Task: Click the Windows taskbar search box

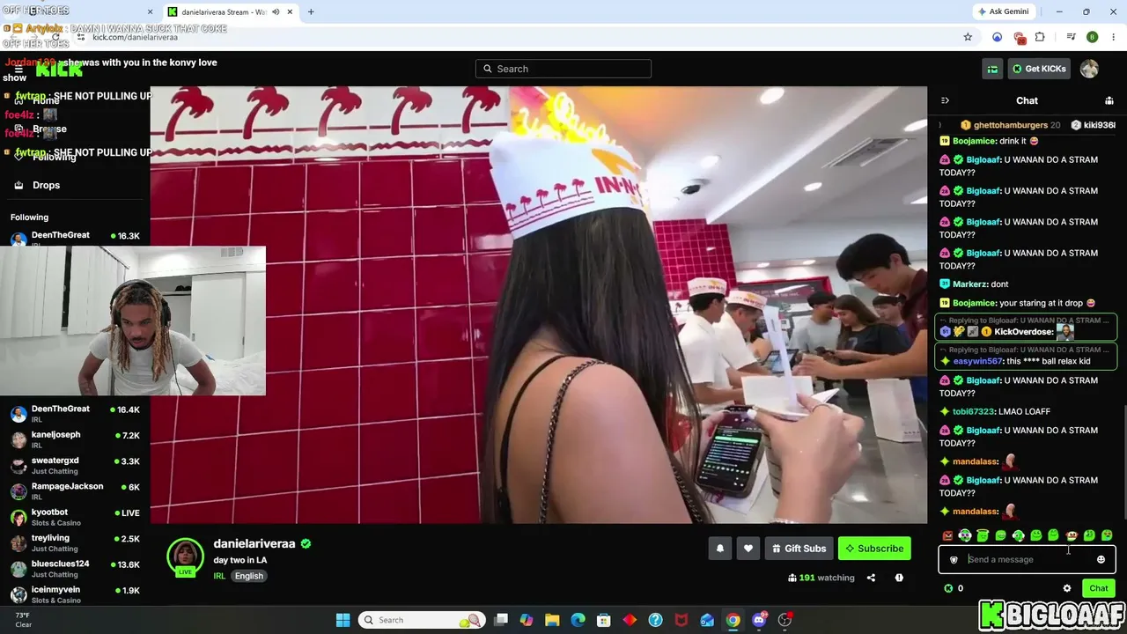Action: [x=422, y=620]
